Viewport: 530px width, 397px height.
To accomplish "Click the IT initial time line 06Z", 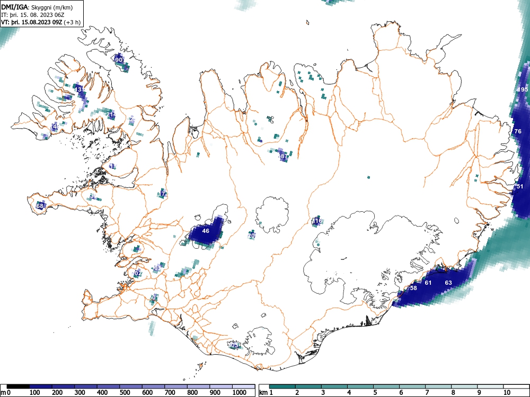I will coord(33,15).
